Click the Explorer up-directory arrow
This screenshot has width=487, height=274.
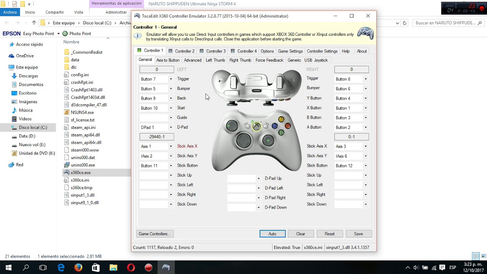pos(34,23)
